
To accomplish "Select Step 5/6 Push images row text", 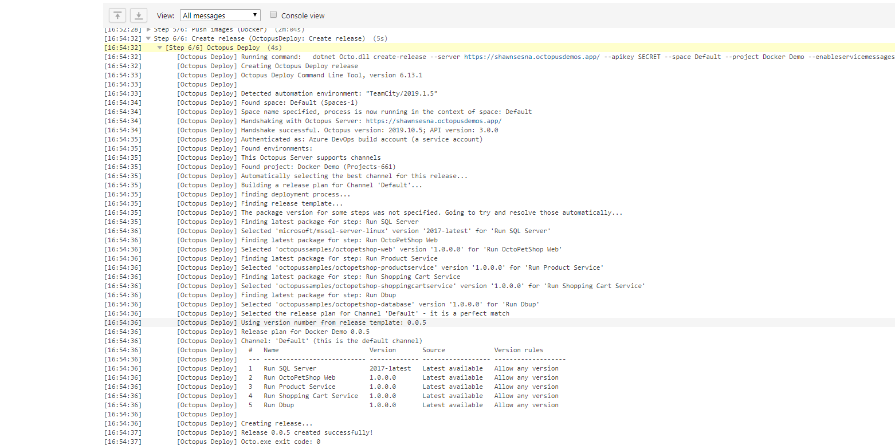I will tap(210, 29).
